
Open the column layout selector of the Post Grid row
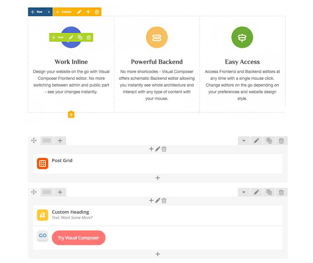click(47, 141)
